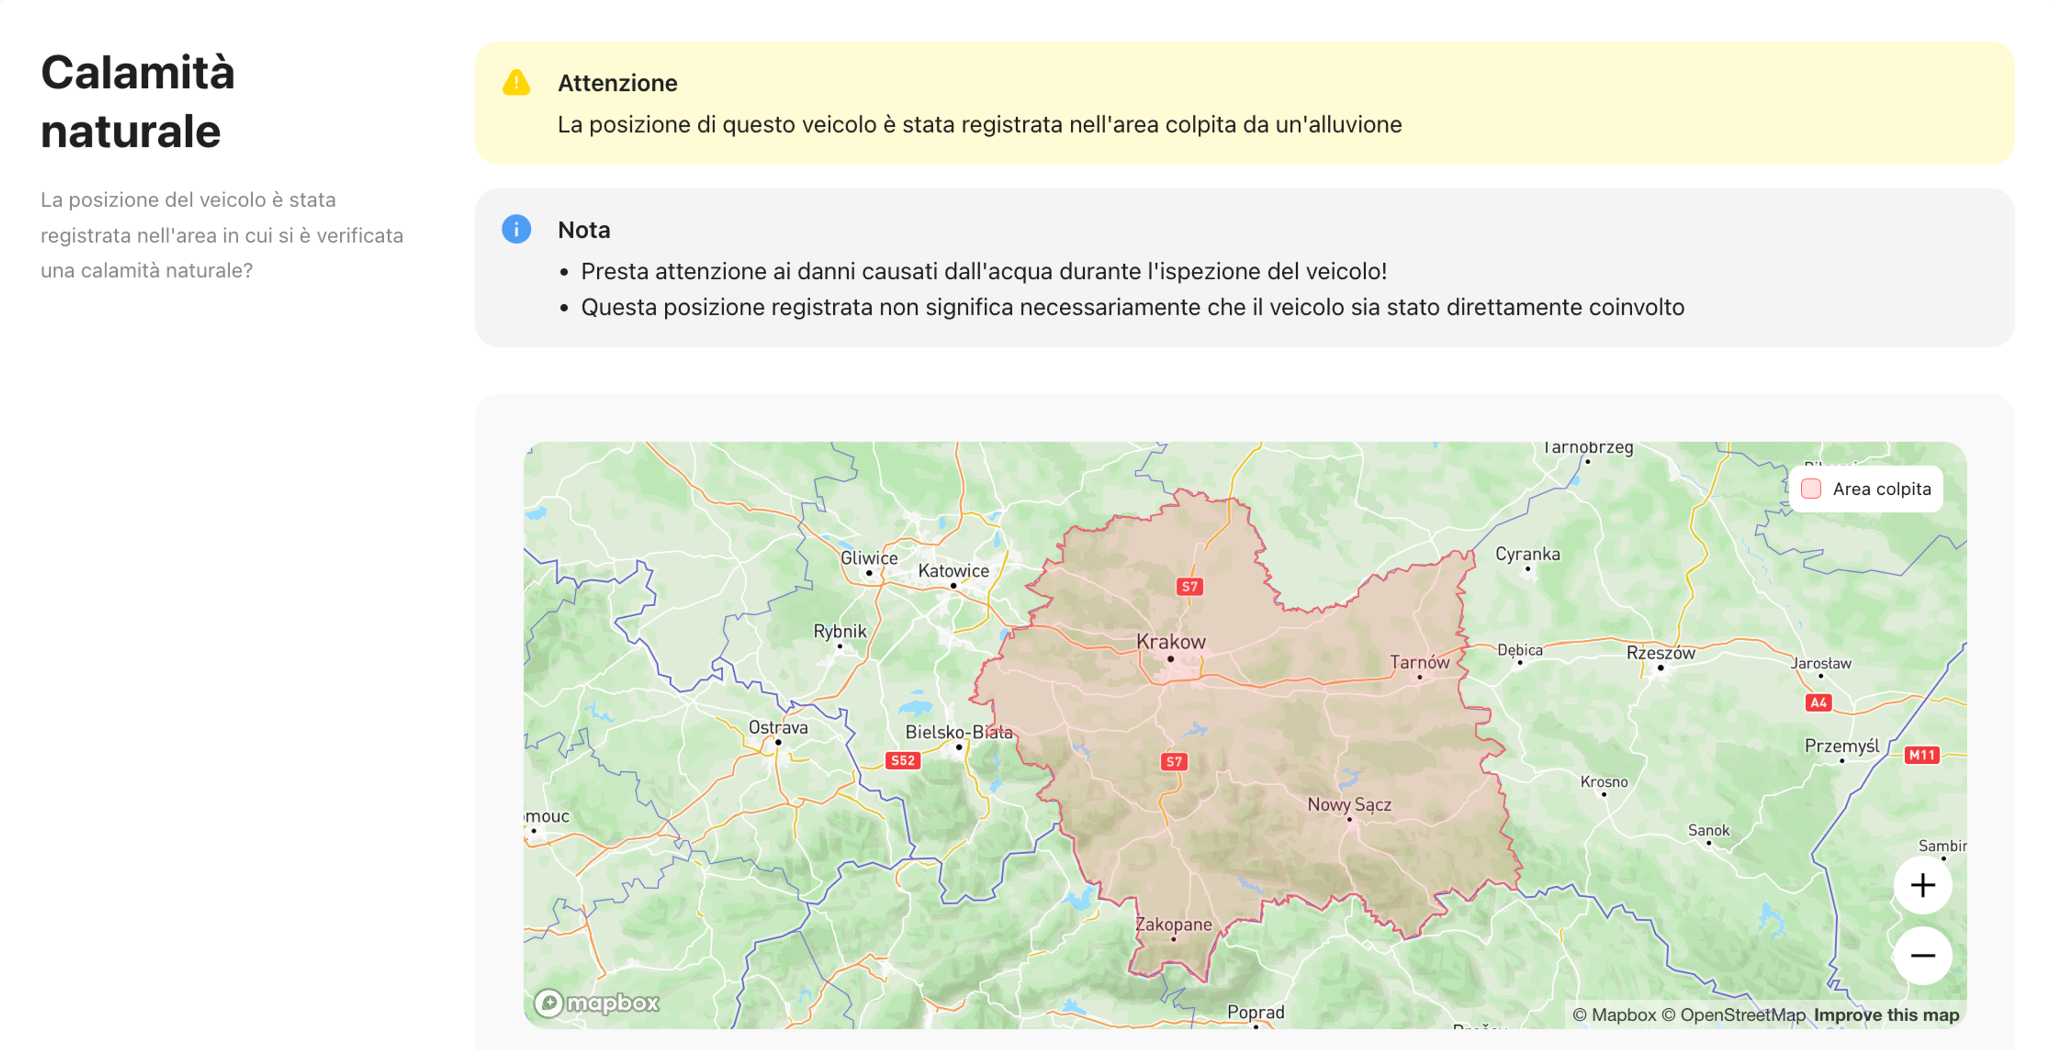The height and width of the screenshot is (1050, 2055).
Task: Click the Calamità naturale title
Action: [x=138, y=101]
